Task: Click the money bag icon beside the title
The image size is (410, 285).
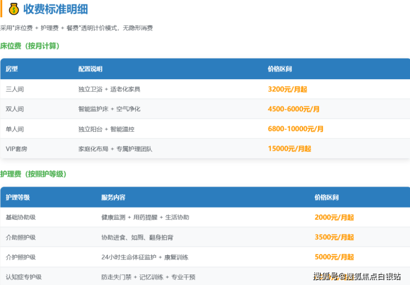Action: pyautogui.click(x=14, y=9)
